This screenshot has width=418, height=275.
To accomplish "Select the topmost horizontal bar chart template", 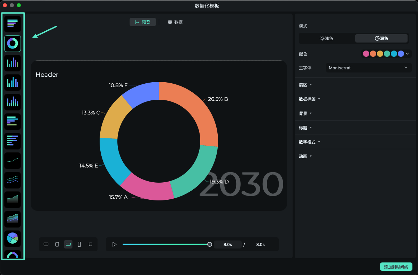I will tap(12, 24).
